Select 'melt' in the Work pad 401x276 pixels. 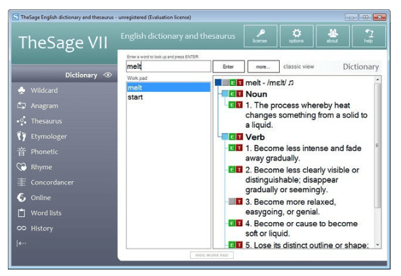(x=168, y=87)
